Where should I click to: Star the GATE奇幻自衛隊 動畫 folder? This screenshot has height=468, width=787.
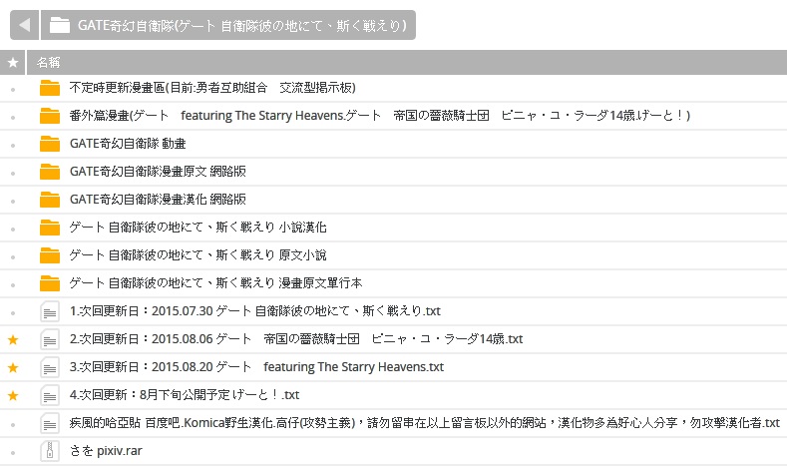13,145
